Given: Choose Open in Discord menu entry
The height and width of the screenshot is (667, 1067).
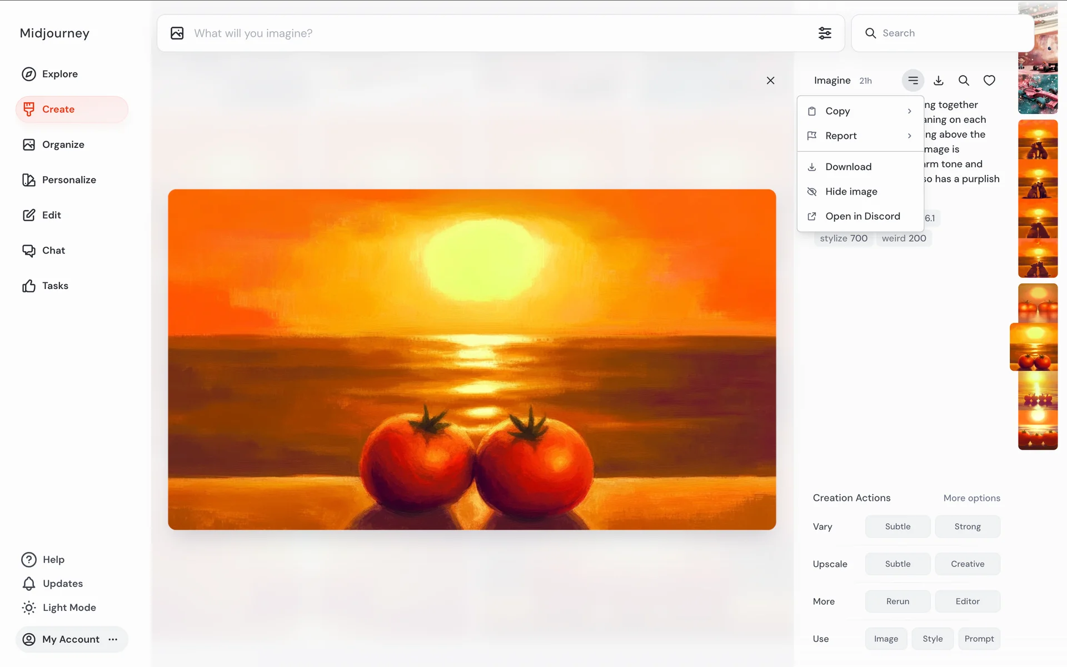Looking at the screenshot, I should point(862,216).
